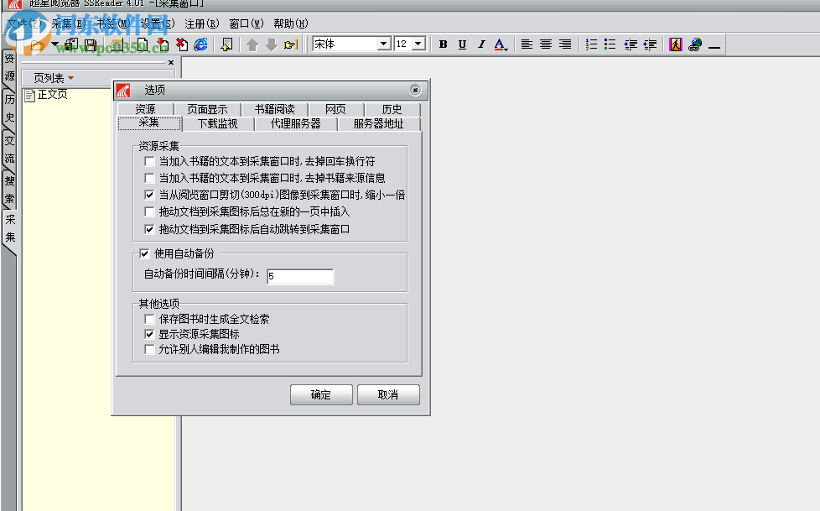Screen dimensions: 820x511
Task: Switch to the 代理服务器 tab
Action: pos(295,124)
